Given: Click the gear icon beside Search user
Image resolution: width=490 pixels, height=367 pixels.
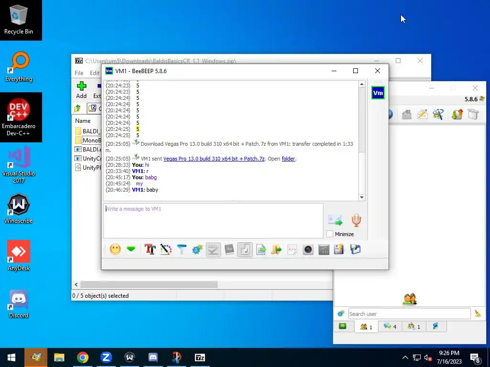Looking at the screenshot, I should coord(341,313).
